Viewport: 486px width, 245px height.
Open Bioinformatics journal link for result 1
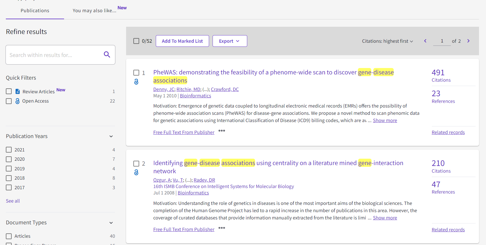point(195,96)
